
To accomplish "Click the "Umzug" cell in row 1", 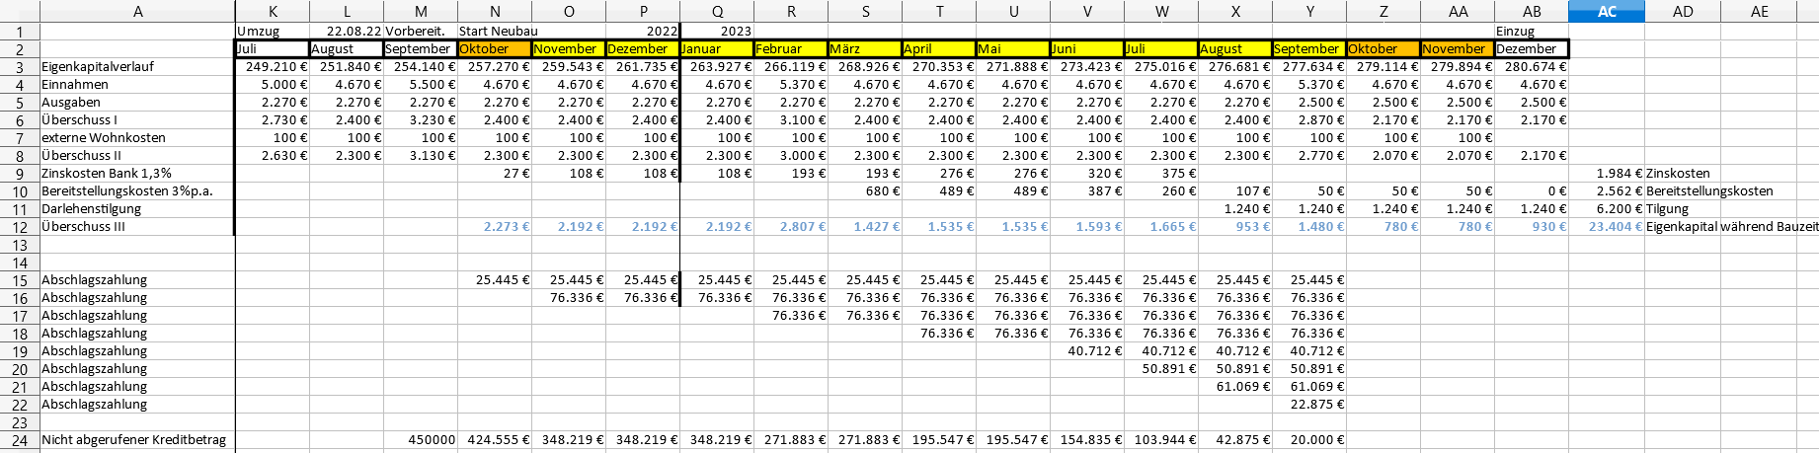I will click(272, 32).
